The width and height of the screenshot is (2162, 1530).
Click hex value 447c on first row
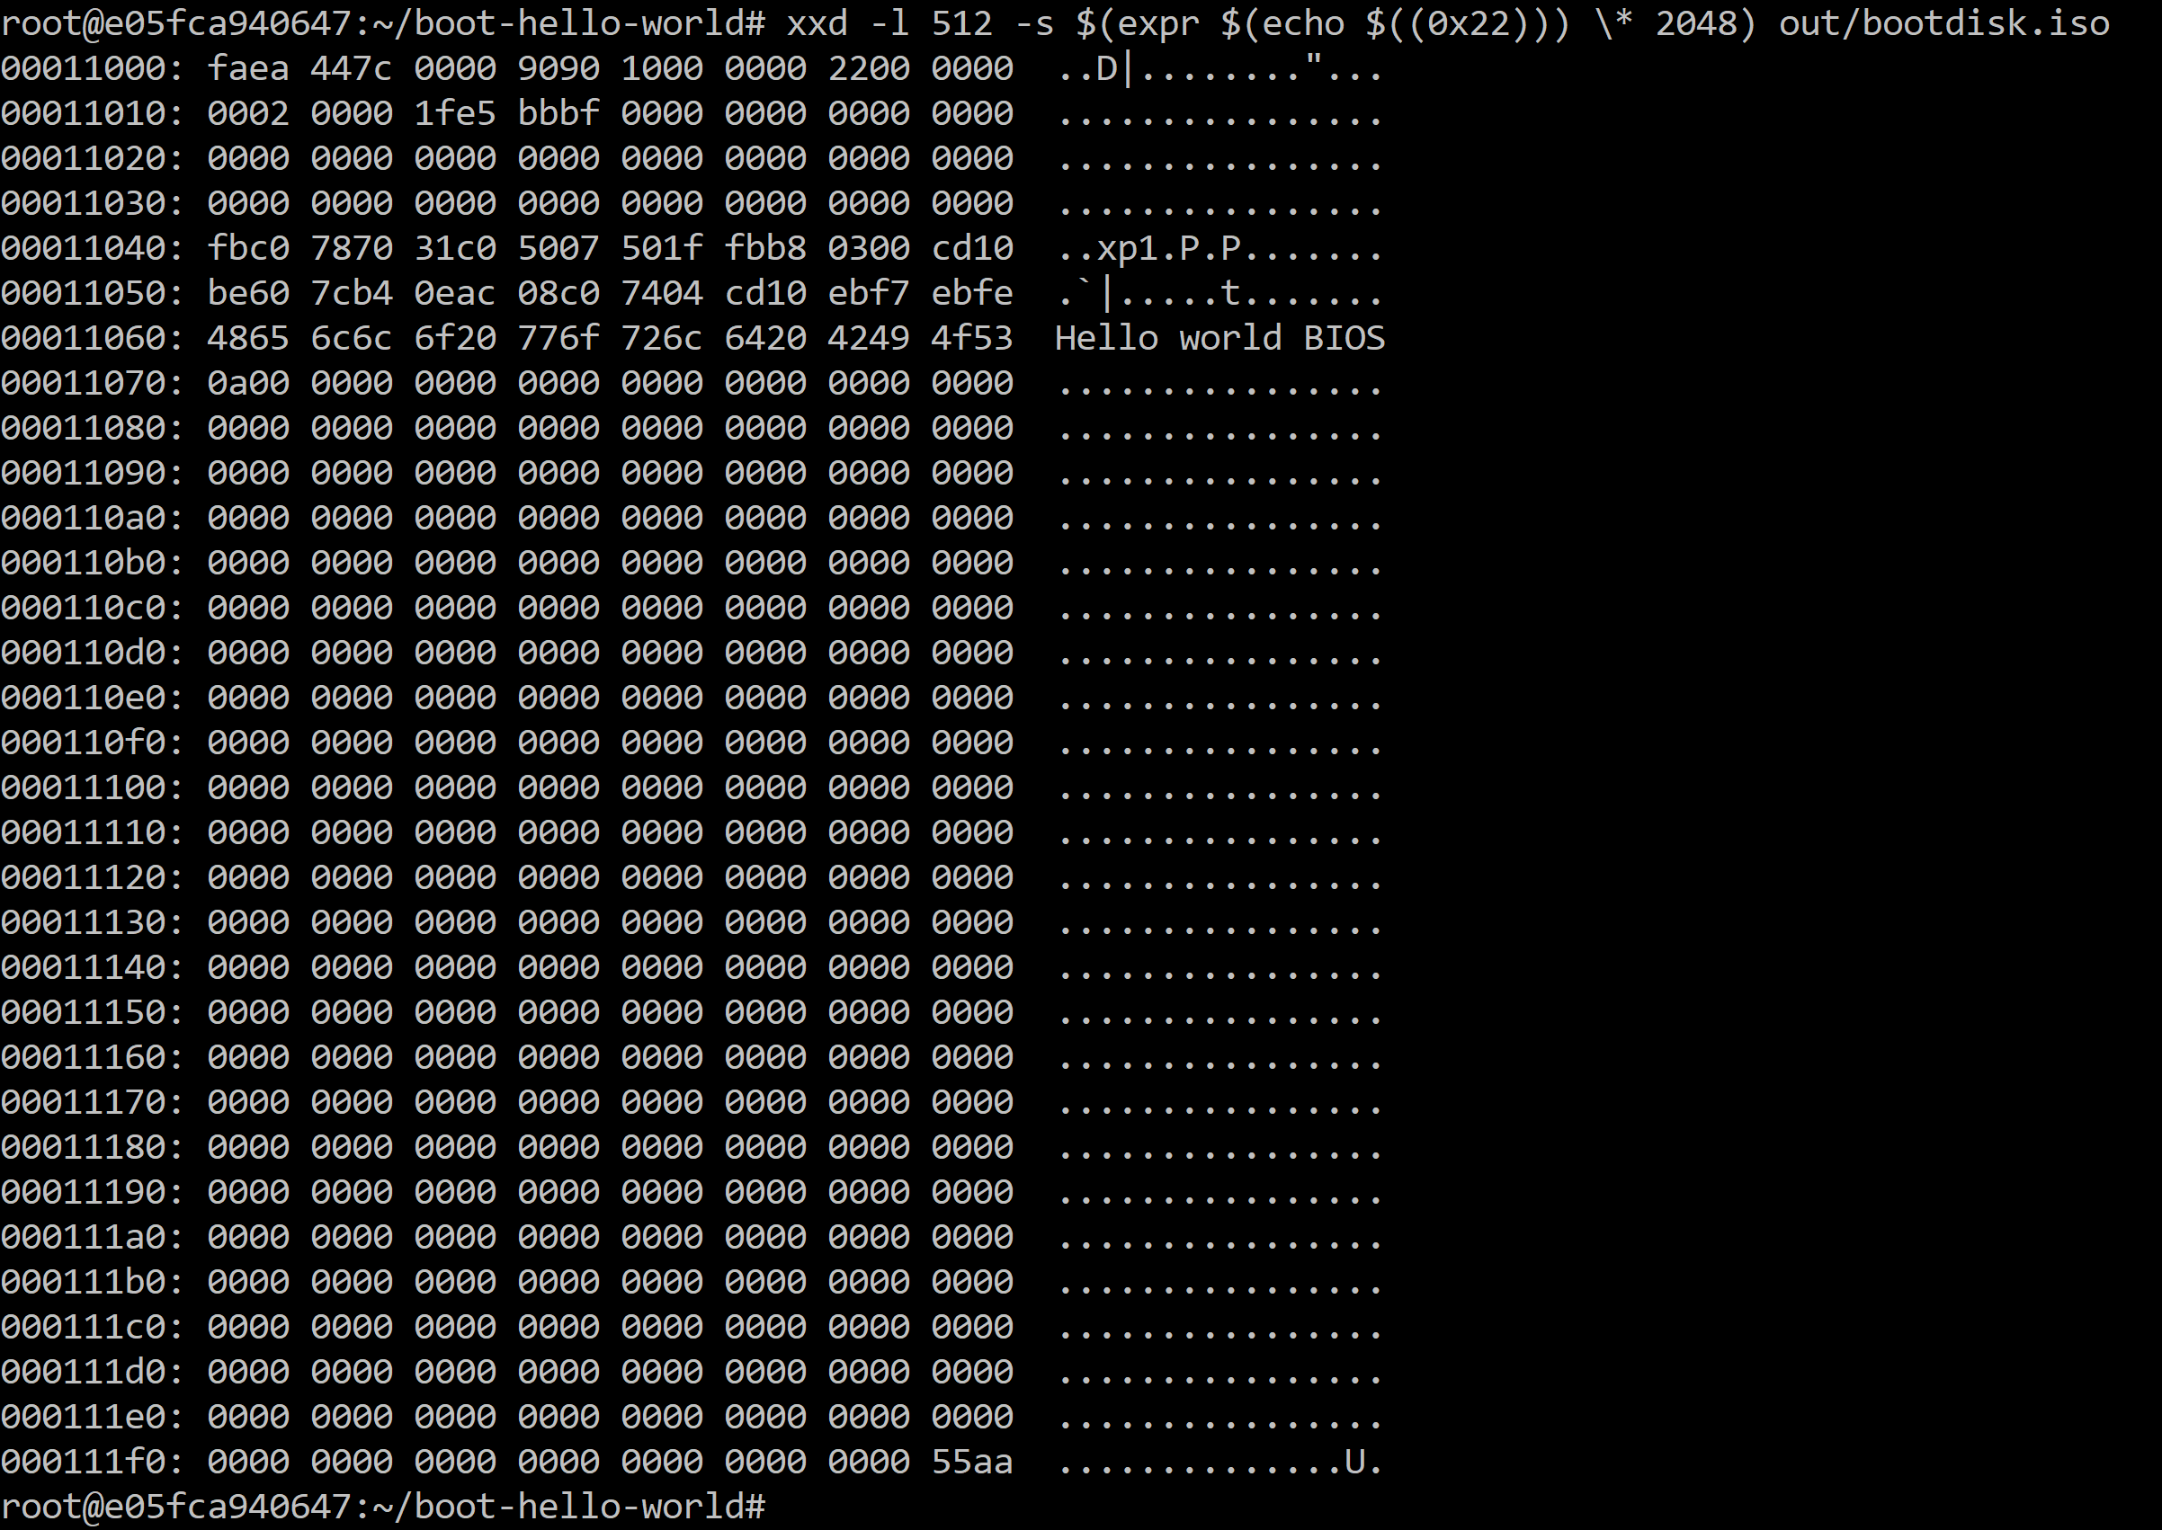click(352, 67)
